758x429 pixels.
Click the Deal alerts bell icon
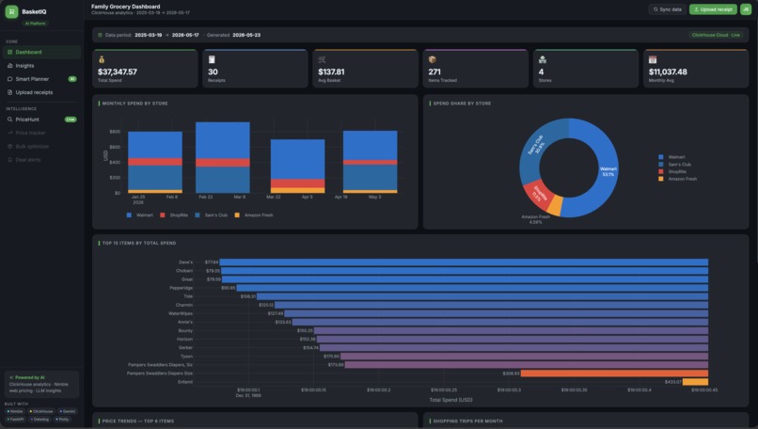point(9,160)
